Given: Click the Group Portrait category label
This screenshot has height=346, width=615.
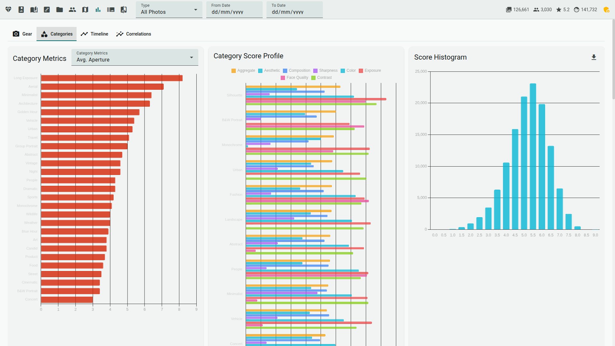Looking at the screenshot, I should (x=26, y=146).
